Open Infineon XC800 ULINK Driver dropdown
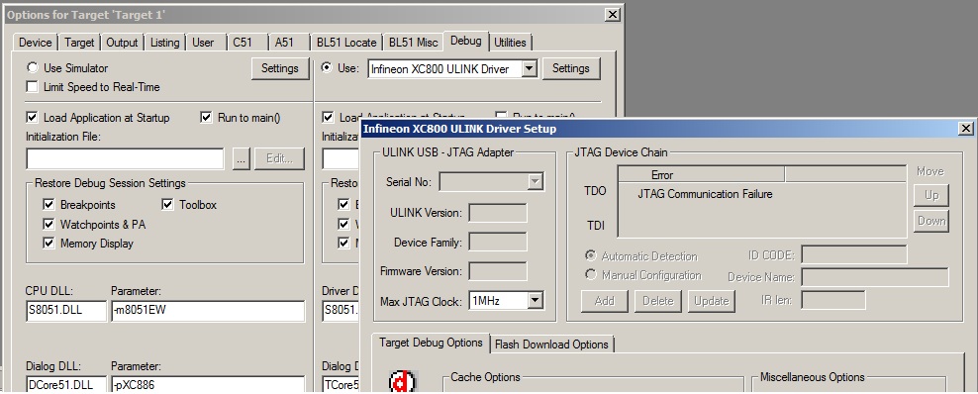Viewport: 978px width, 394px height. click(x=529, y=68)
